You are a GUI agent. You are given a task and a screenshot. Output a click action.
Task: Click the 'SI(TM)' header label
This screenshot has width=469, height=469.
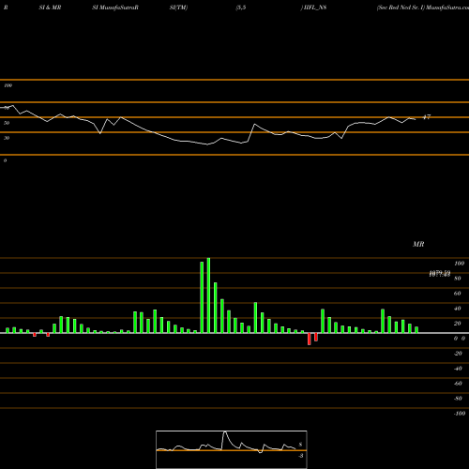[178, 8]
